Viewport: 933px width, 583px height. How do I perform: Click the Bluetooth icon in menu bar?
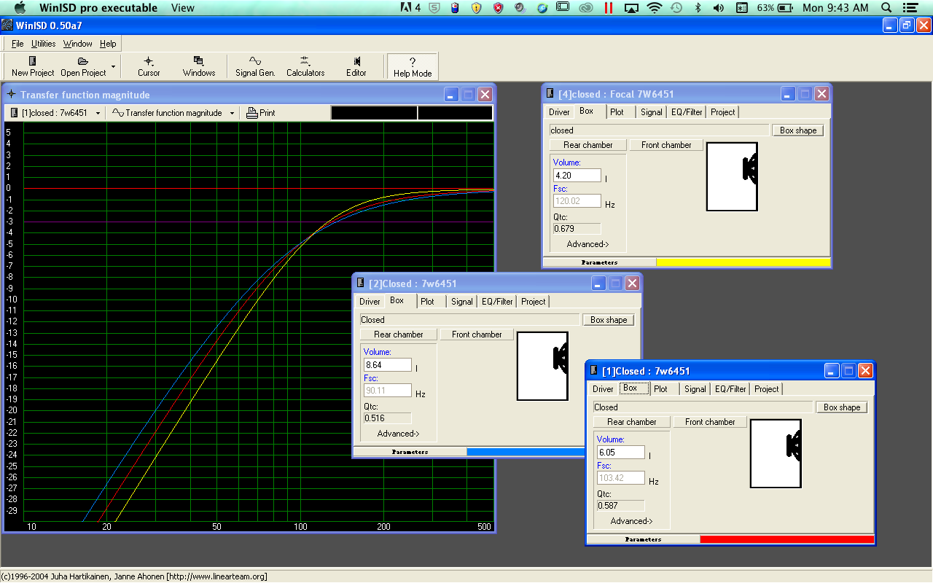698,7
